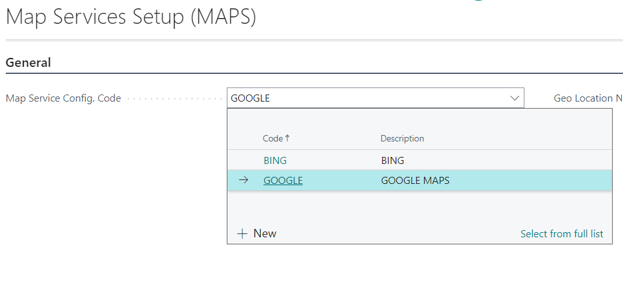Click the plus New button
The image size is (623, 281).
[x=256, y=233]
